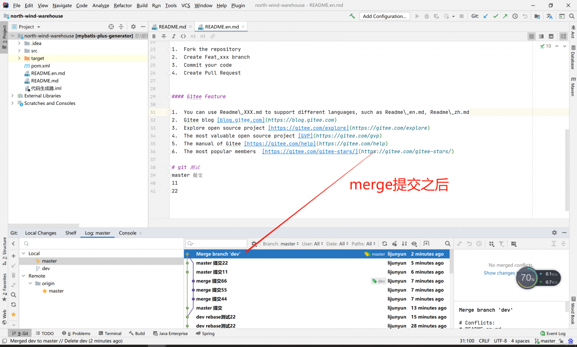Toggle italic formatting in markdown toolbar
The width and height of the screenshot is (577, 347).
173,36
